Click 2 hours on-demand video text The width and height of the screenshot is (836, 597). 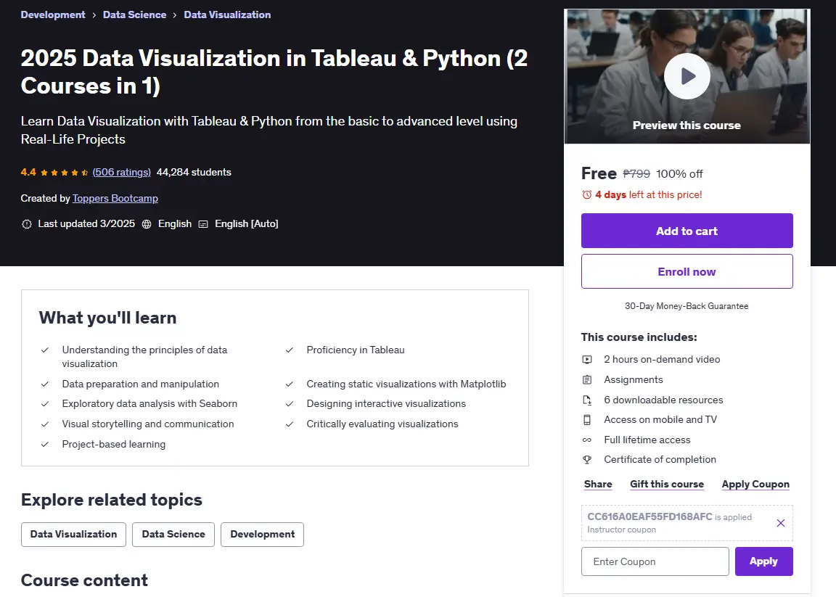coord(662,359)
